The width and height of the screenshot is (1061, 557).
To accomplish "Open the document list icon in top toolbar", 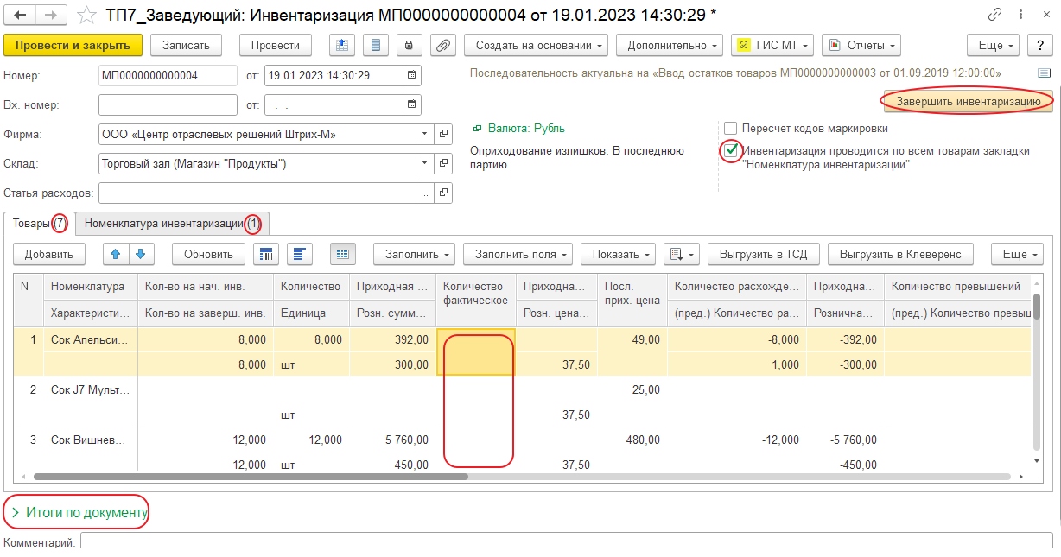I will [375, 45].
